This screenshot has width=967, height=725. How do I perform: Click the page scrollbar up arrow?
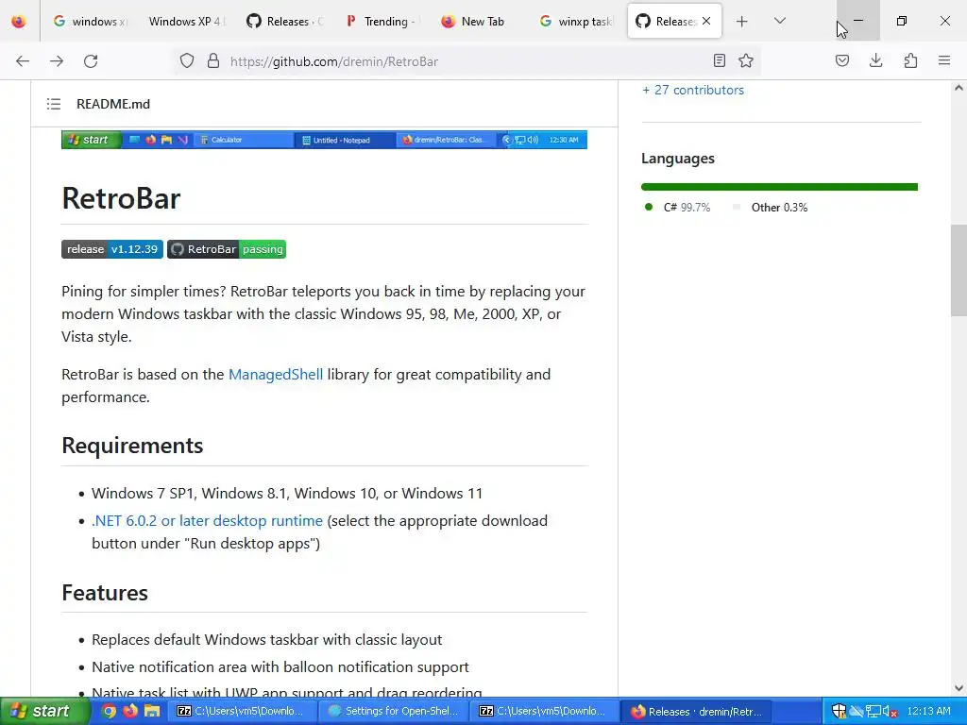coord(959,88)
